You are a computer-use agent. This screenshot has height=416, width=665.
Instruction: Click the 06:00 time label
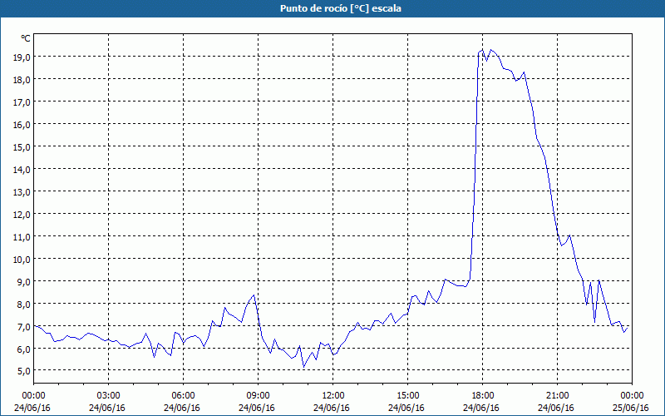point(183,396)
